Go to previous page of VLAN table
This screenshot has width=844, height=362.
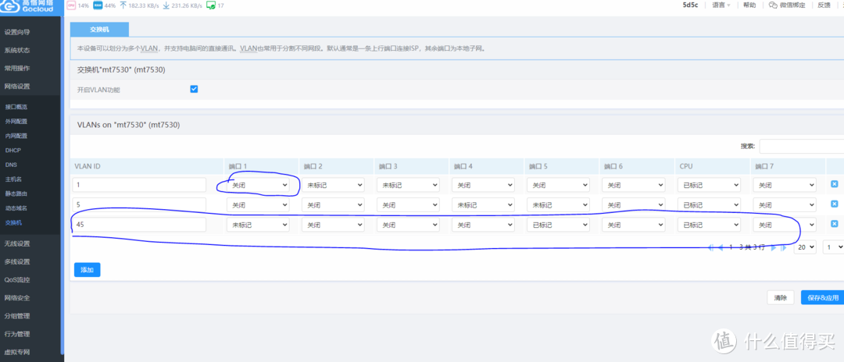(x=721, y=247)
